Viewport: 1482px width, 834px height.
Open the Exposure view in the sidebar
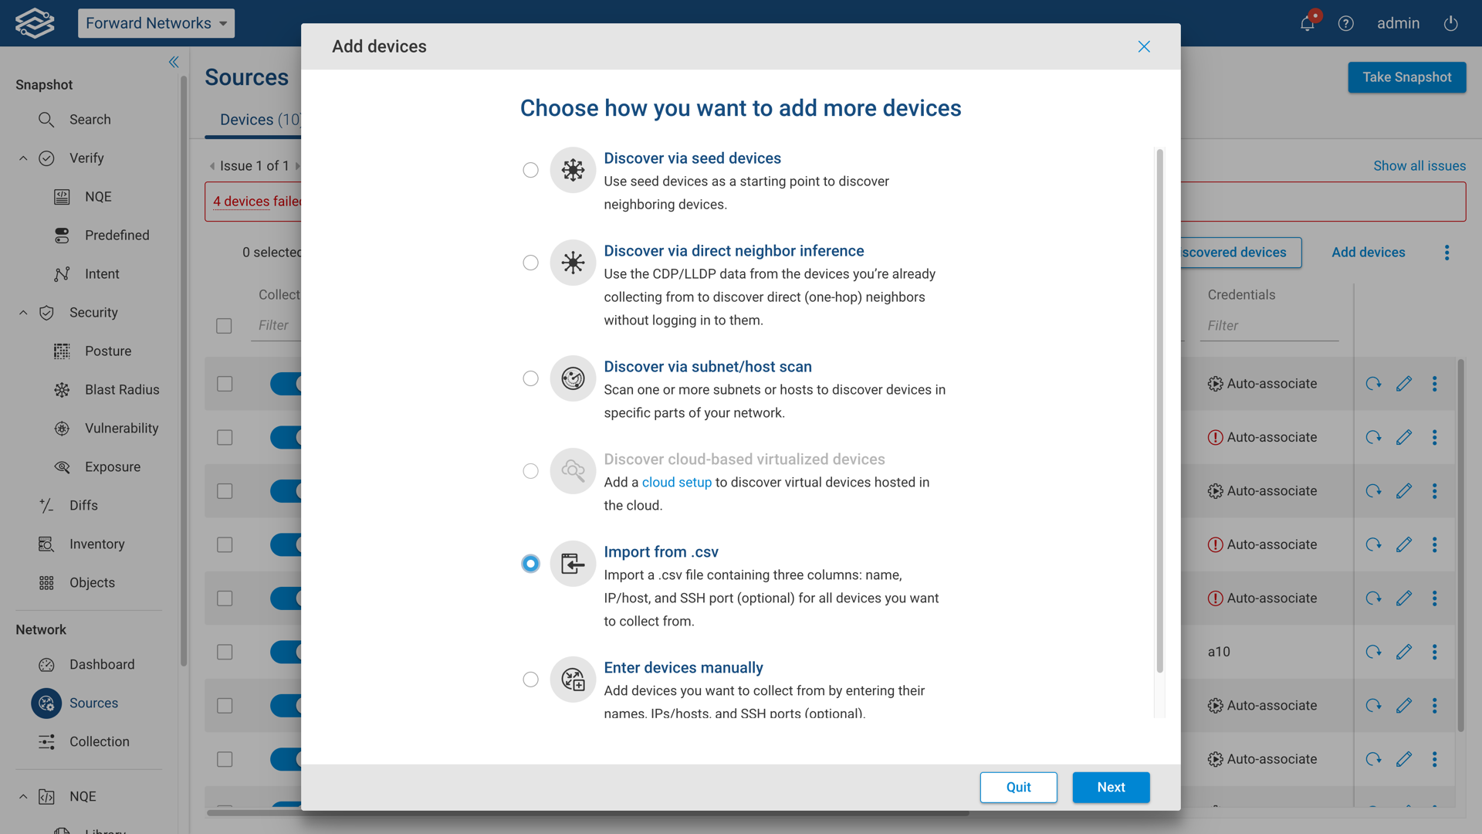113,466
